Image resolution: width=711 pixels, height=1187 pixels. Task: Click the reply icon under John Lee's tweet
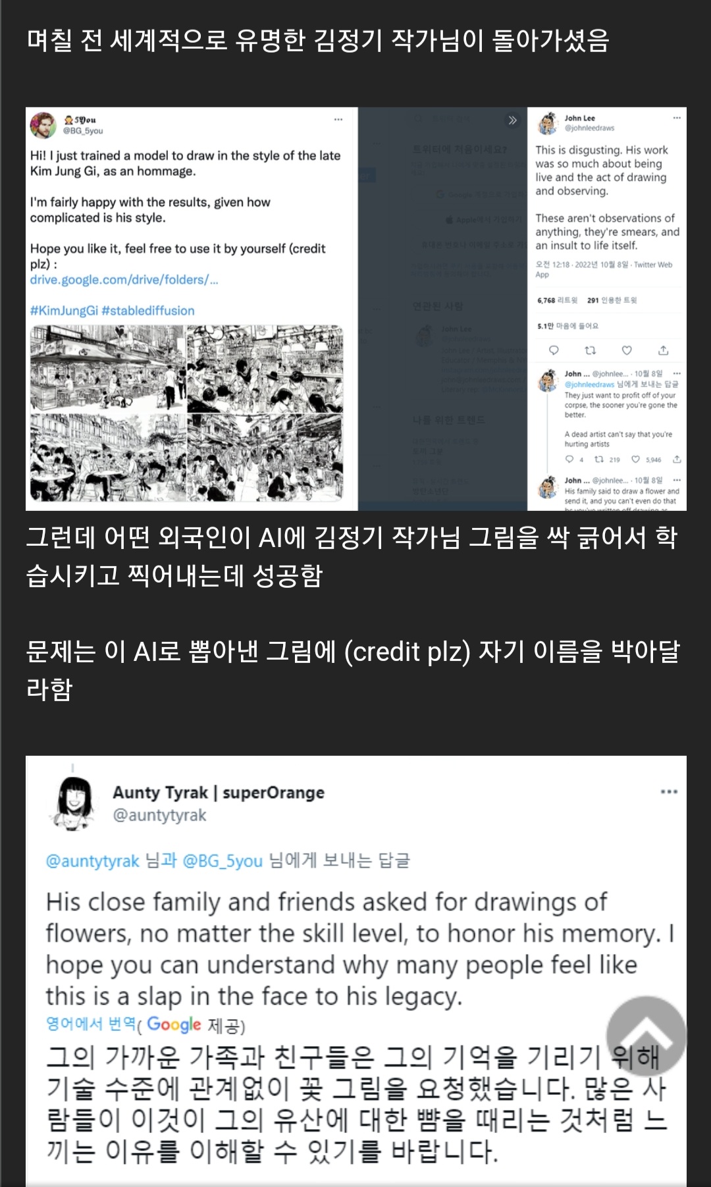tap(554, 350)
